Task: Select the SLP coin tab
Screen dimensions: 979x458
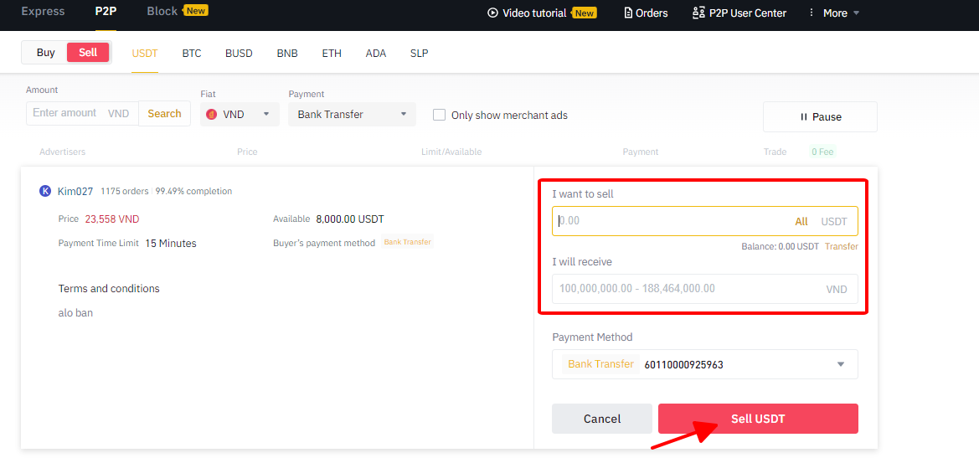Action: (x=419, y=53)
